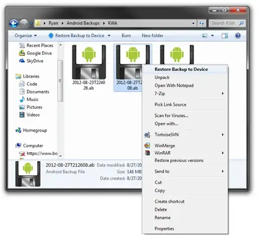Select Unpack from the context menu
Image resolution: width=261 pixels, height=243 pixels.
[x=185, y=77]
